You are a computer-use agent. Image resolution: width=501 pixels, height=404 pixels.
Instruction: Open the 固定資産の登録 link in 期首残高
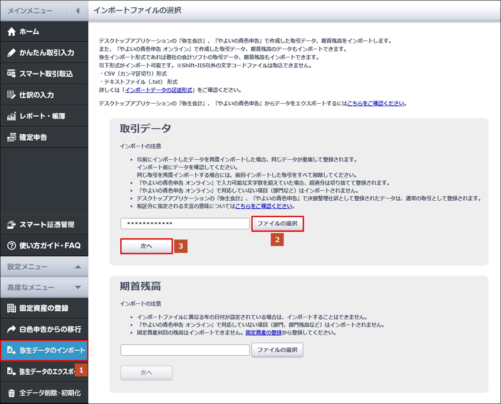(x=263, y=333)
